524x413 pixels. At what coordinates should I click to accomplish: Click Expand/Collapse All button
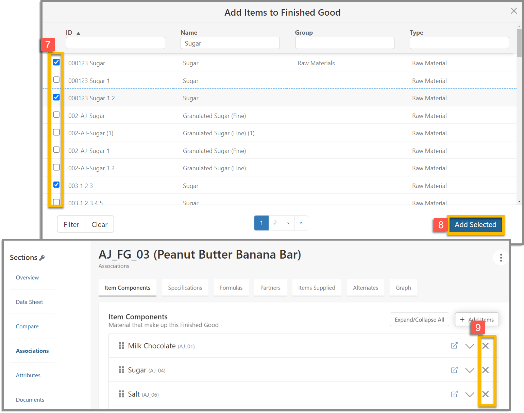(420, 320)
